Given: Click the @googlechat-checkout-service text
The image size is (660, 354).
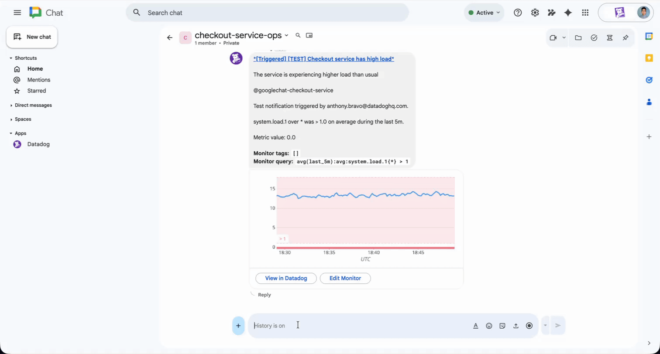Looking at the screenshot, I should [293, 90].
